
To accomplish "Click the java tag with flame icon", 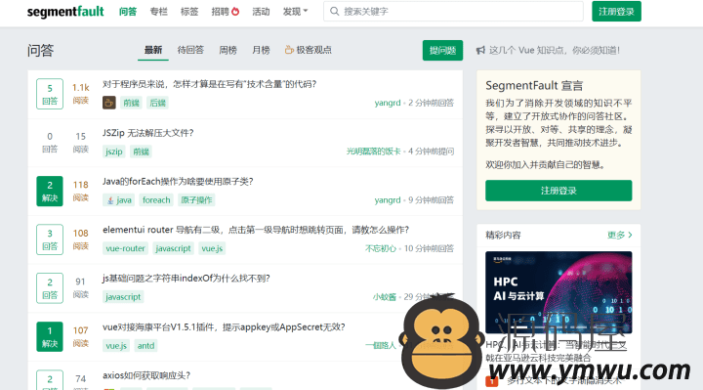I will tap(119, 200).
